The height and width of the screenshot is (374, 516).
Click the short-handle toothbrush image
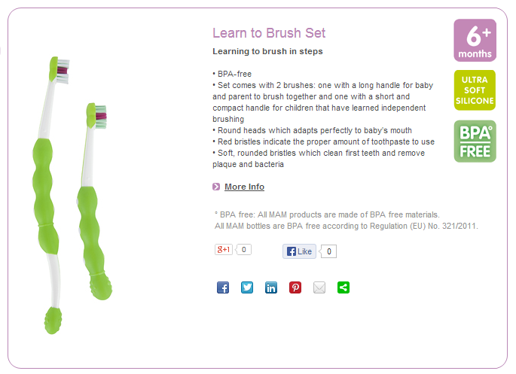pos(94,201)
